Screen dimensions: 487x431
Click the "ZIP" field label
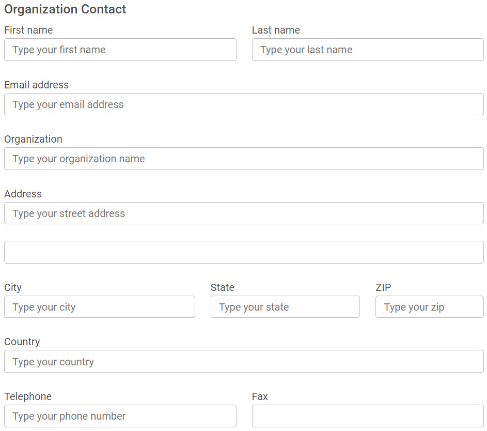(x=383, y=287)
